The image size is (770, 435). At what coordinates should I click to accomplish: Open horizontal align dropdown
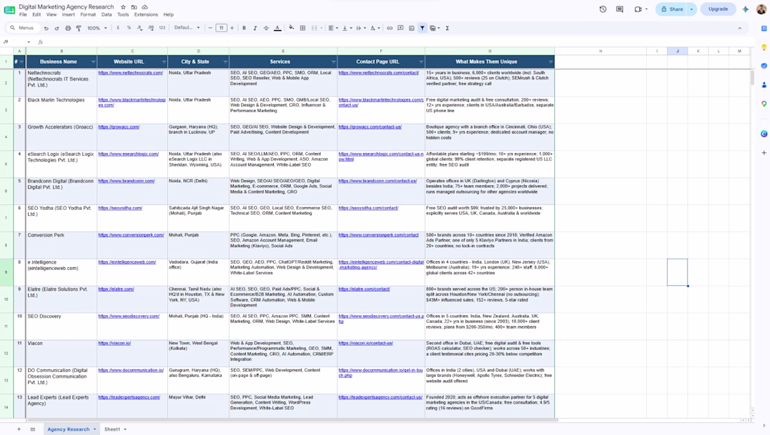(x=332, y=28)
